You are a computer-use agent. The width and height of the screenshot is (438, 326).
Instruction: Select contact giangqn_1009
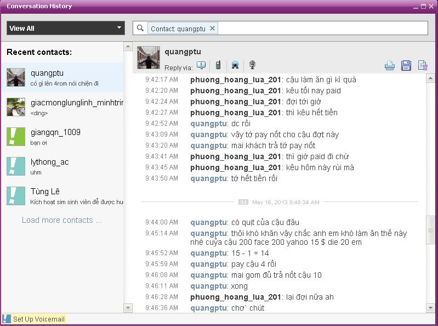pyautogui.click(x=62, y=137)
